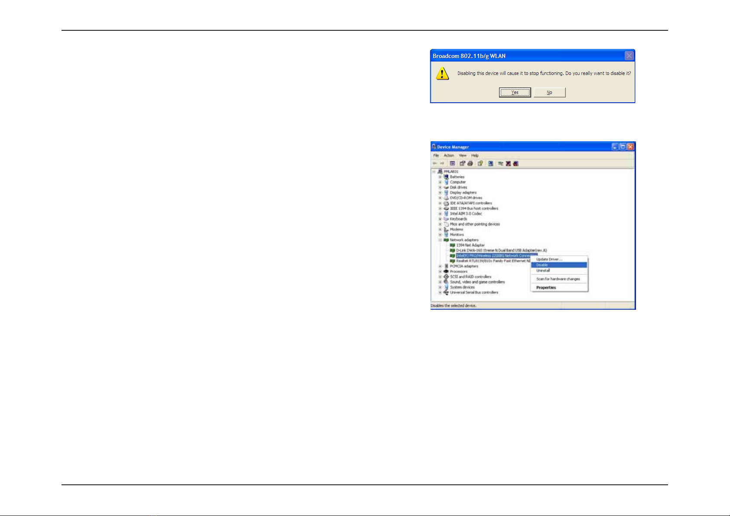Click Yes in the Broadcom WLAN dialog
This screenshot has width=730, height=516.
[x=515, y=92]
